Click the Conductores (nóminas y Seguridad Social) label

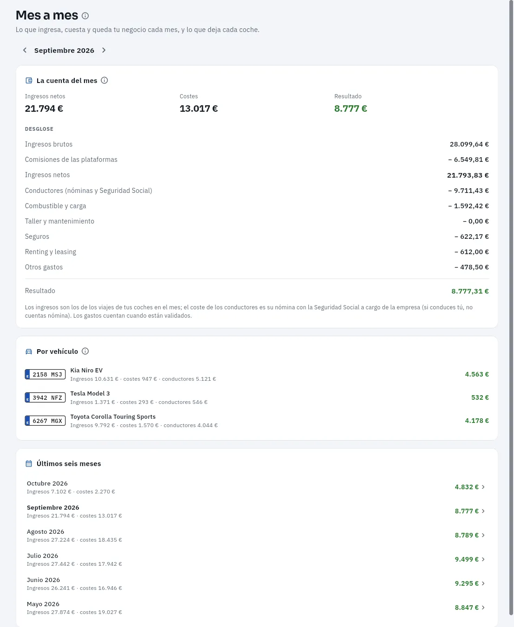[89, 191]
